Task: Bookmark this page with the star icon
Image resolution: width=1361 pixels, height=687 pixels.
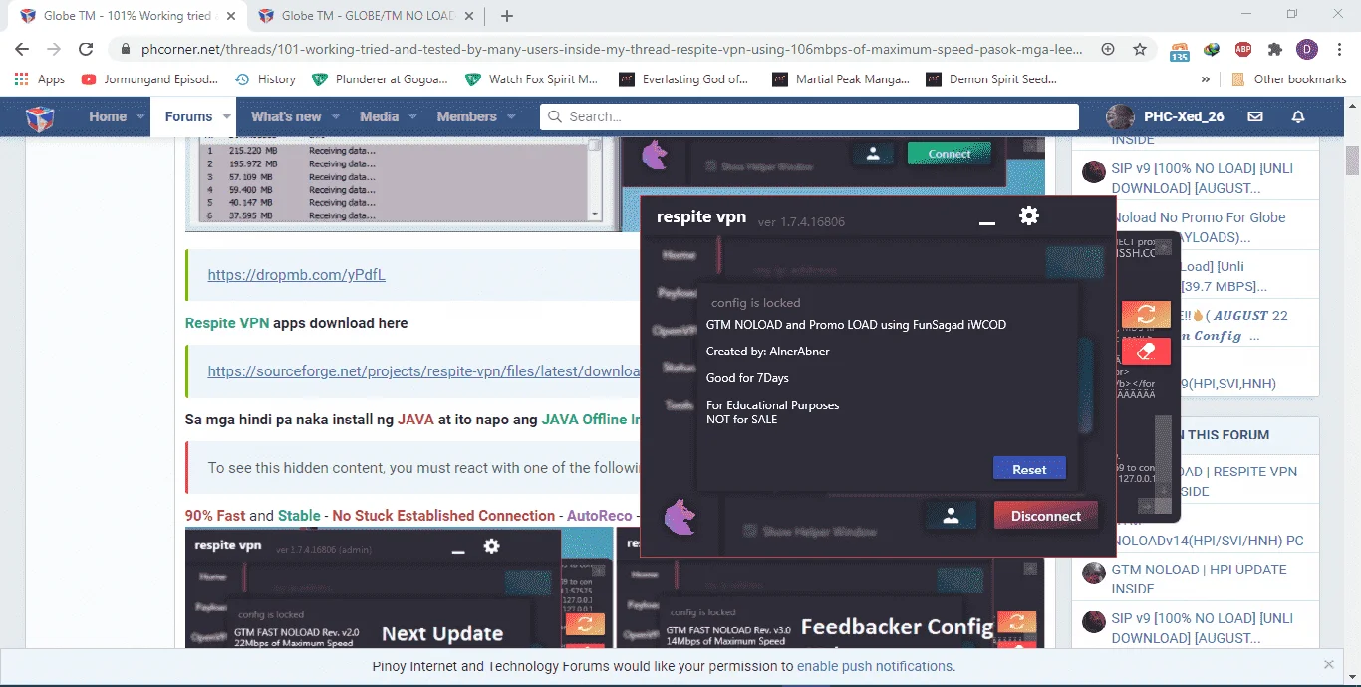Action: [x=1140, y=49]
